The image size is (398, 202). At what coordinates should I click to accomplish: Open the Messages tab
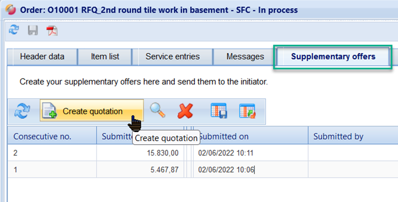point(245,57)
